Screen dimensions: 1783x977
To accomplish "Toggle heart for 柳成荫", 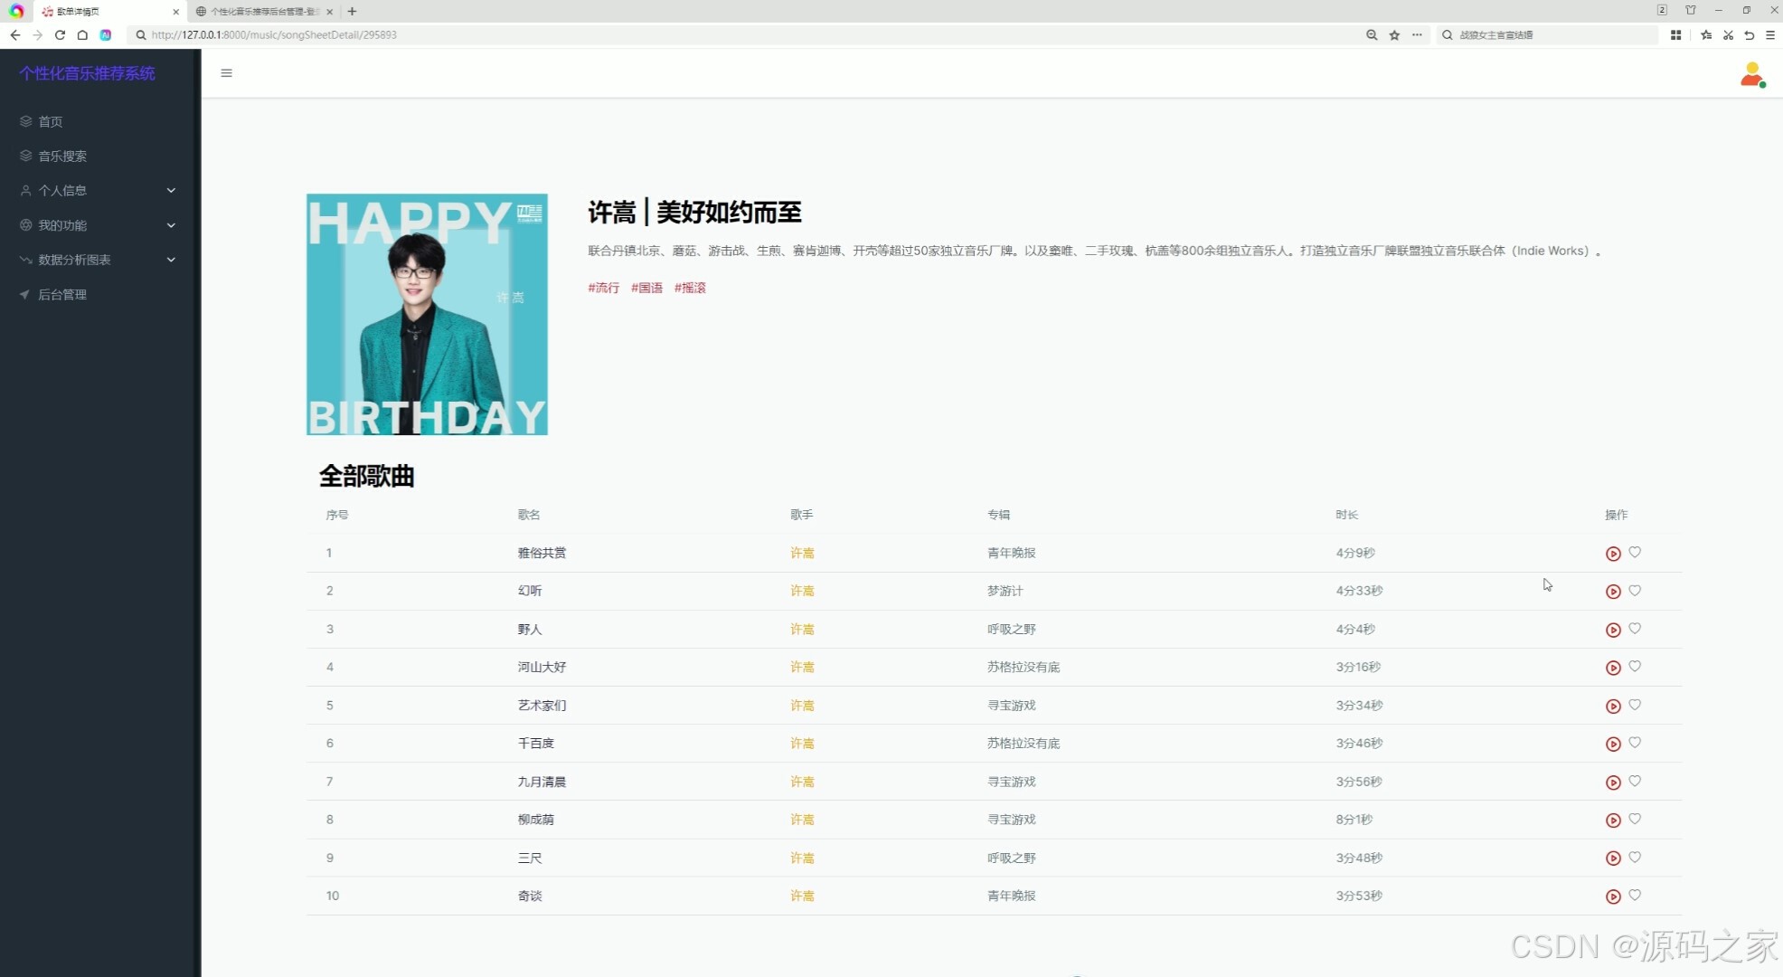I will tap(1635, 819).
